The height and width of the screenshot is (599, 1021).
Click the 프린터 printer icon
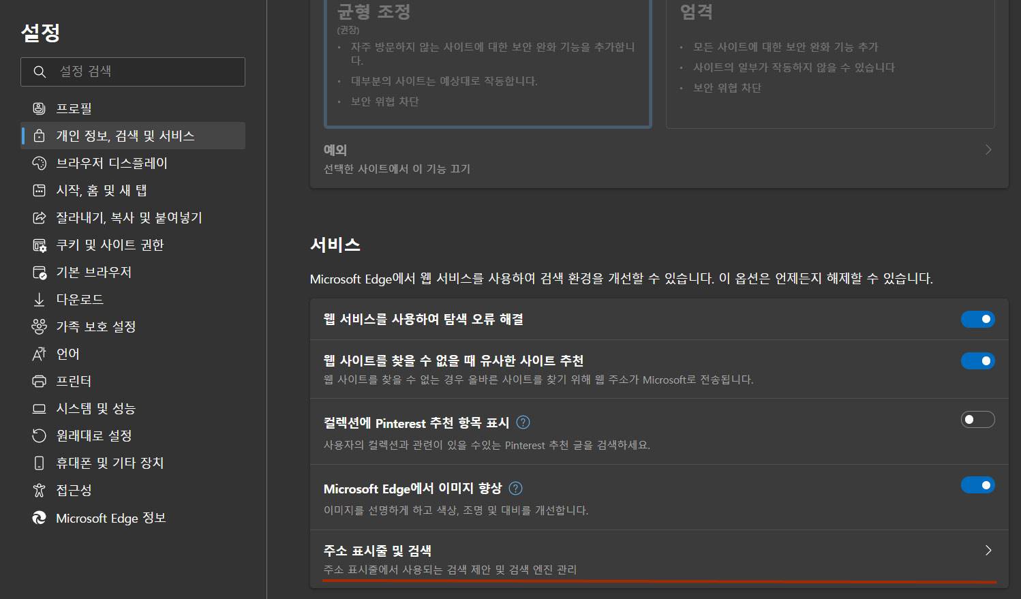[x=40, y=381]
